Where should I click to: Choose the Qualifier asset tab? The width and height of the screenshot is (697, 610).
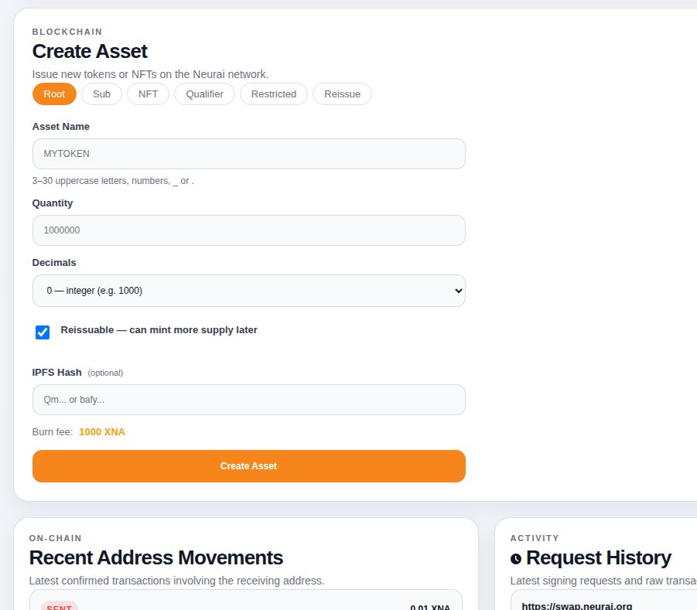point(204,94)
